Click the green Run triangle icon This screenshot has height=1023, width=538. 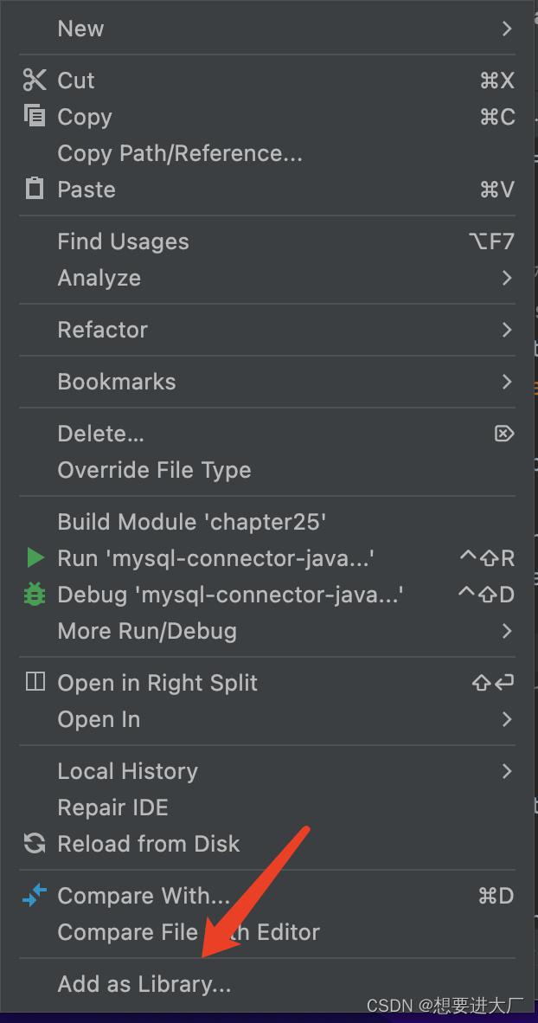pos(35,558)
